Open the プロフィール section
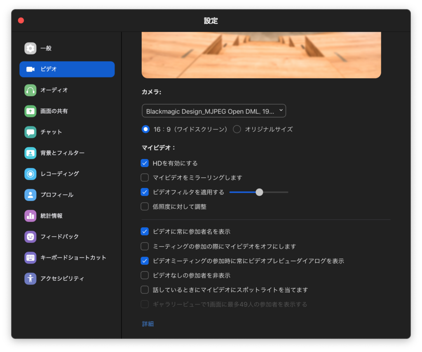Screen dimensions: 422x352 (67, 195)
